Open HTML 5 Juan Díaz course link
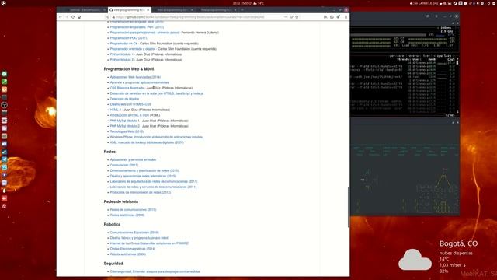 pos(116,110)
